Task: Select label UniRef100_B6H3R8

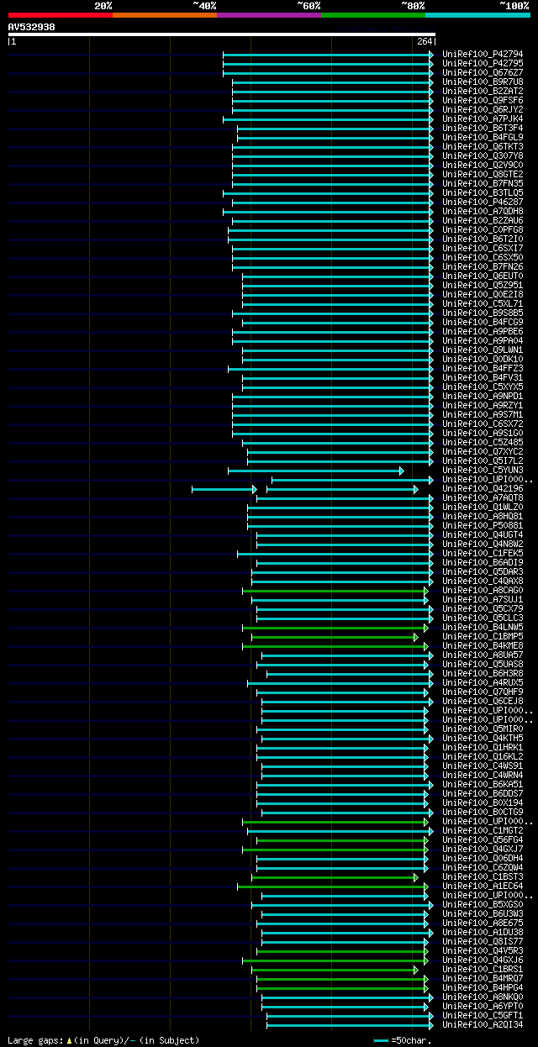Action: [483, 674]
